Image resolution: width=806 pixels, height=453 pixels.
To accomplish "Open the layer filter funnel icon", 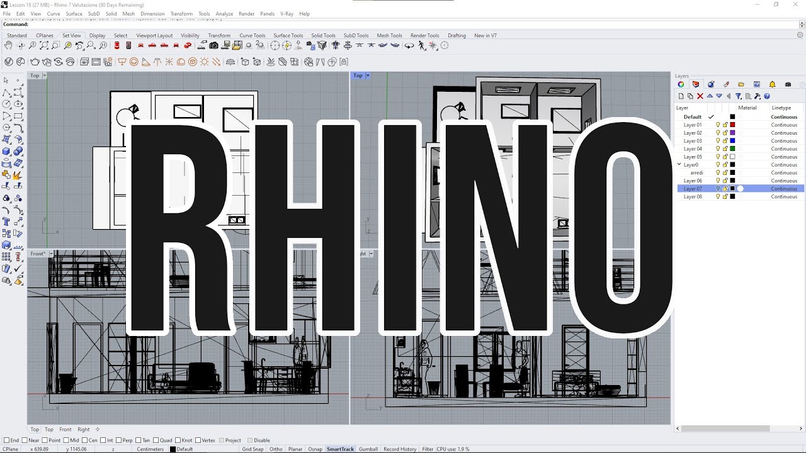I will click(739, 96).
